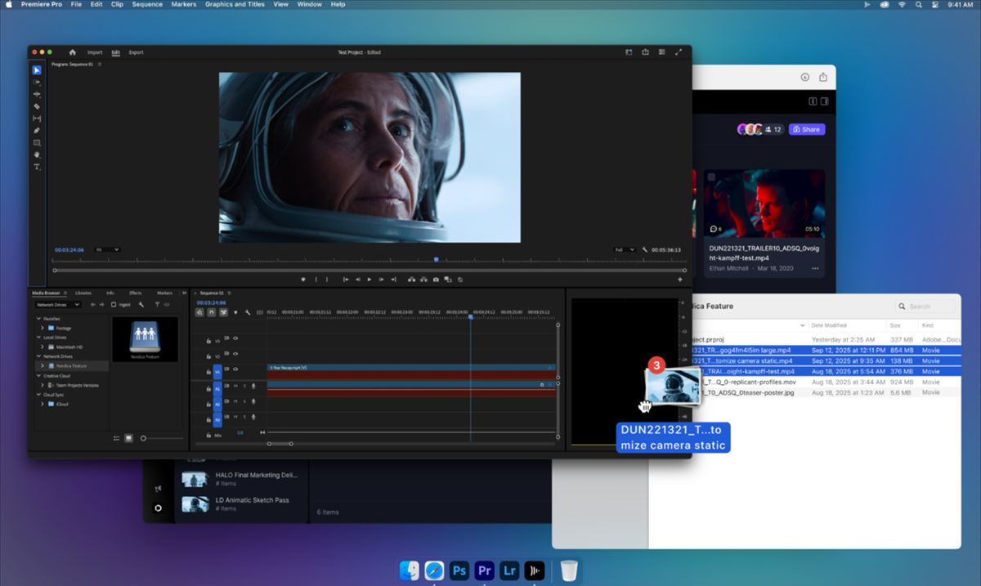
Task: Choose the Type tool at toolbar bottom
Action: coord(36,166)
